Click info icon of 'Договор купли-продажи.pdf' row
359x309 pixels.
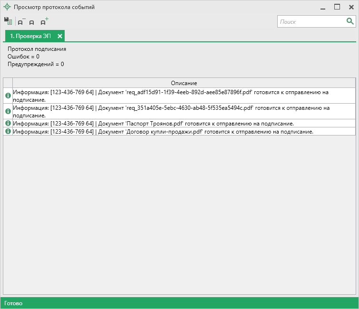click(x=8, y=132)
